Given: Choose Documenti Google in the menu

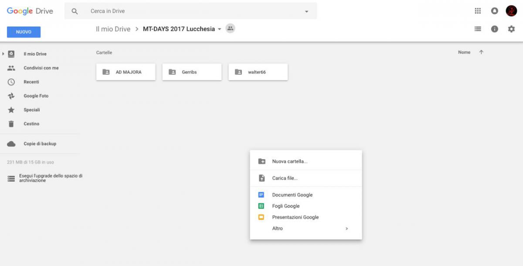Looking at the screenshot, I should (306, 195).
